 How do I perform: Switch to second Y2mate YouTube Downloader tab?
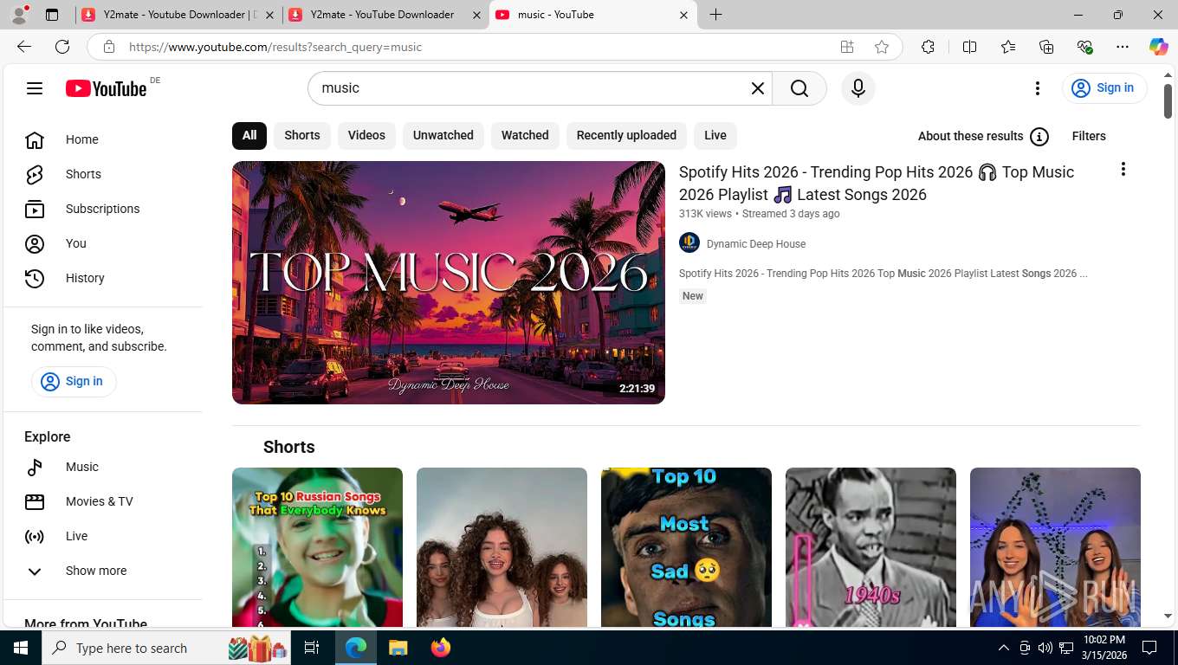385,15
